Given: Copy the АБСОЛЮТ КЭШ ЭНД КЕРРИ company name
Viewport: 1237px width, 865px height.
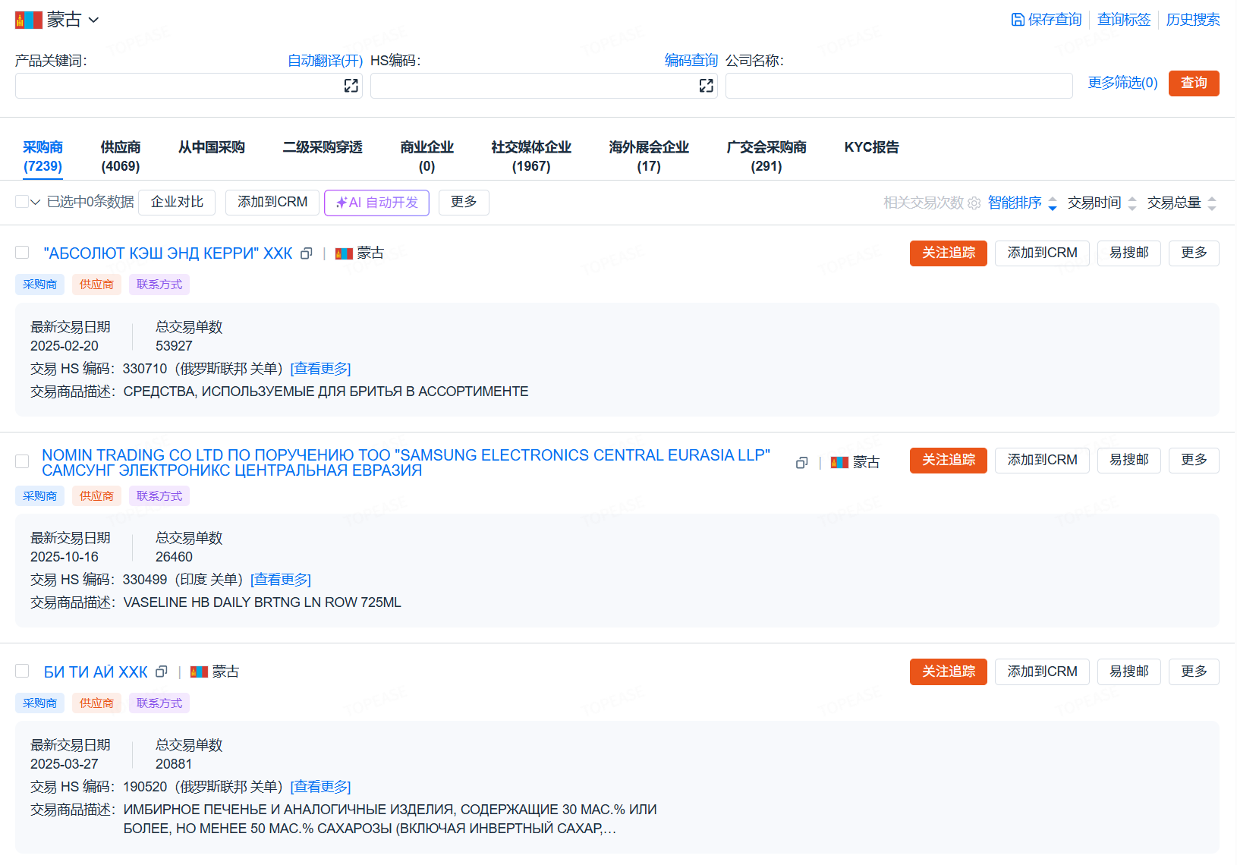Looking at the screenshot, I should 307,253.
